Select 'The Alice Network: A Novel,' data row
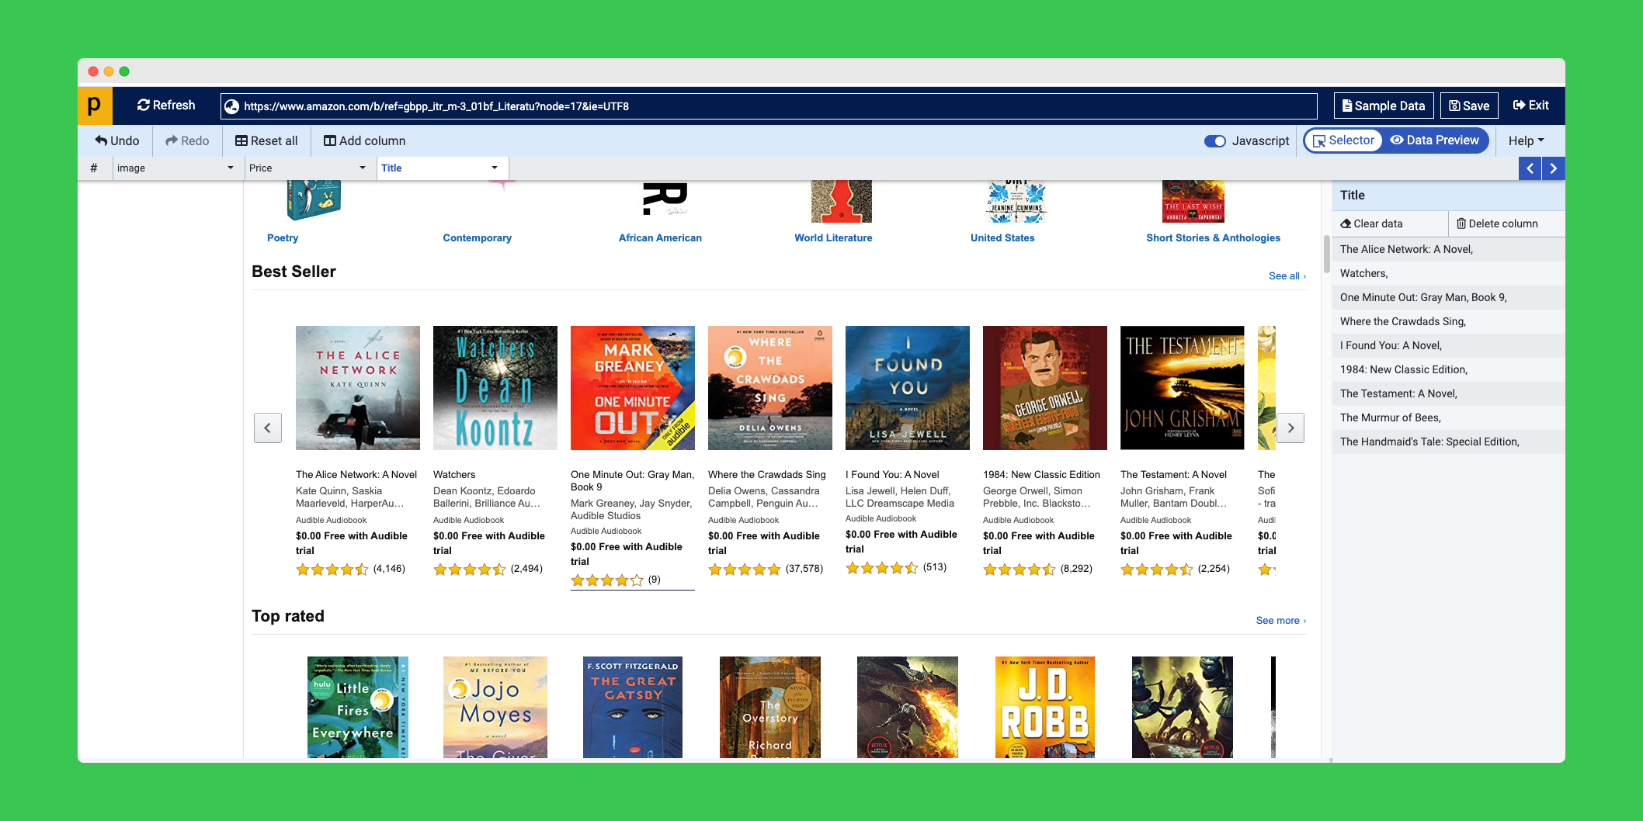1643x821 pixels. point(1448,249)
